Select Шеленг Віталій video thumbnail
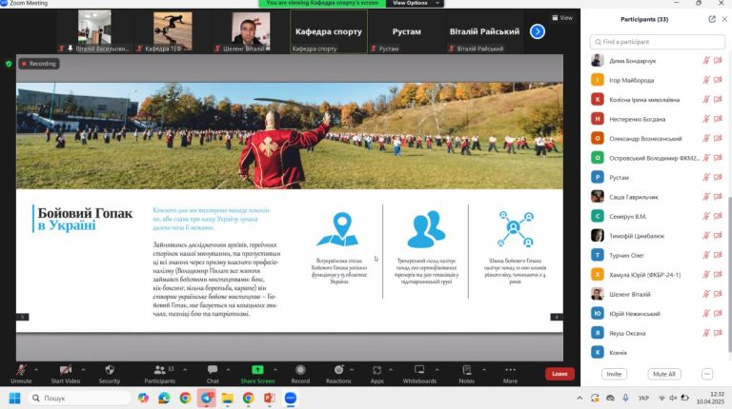Viewport: 732px width, 409px height. tap(251, 31)
